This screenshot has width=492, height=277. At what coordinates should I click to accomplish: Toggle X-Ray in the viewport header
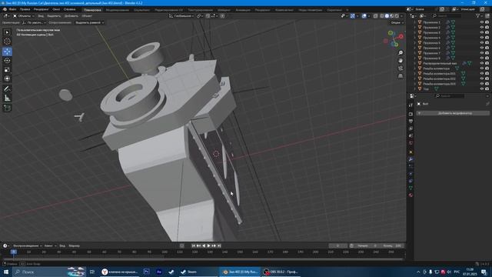click(x=375, y=15)
